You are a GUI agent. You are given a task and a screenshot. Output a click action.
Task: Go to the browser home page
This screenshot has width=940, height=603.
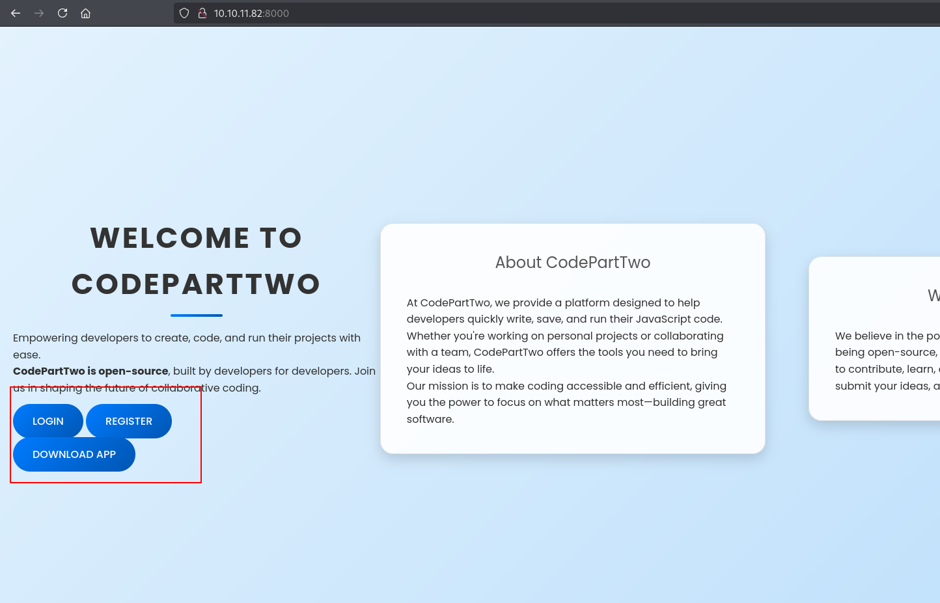pyautogui.click(x=85, y=13)
